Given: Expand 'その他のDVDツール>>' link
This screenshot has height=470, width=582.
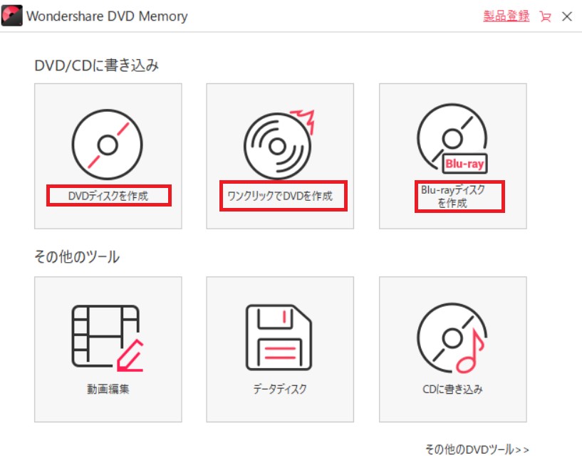Looking at the screenshot, I should click(477, 449).
